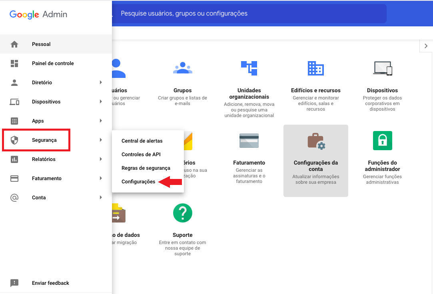Open Unidades organizacionais hierarchy icon
433x294 pixels.
[249, 68]
